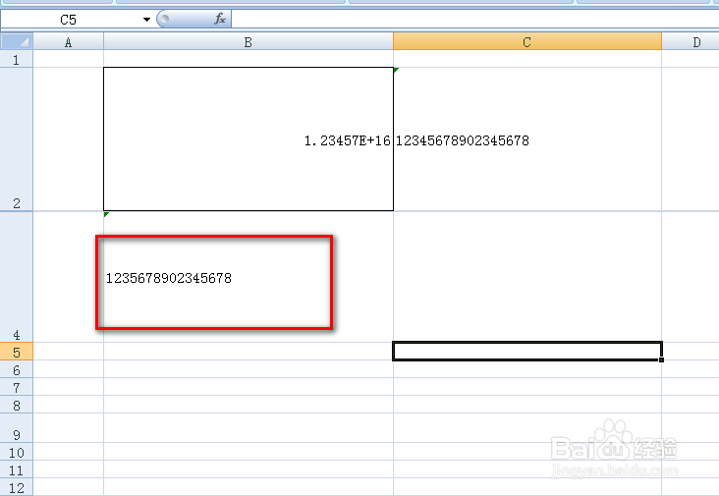Select row 6 header
Image resolution: width=719 pixels, height=496 pixels.
pos(17,369)
